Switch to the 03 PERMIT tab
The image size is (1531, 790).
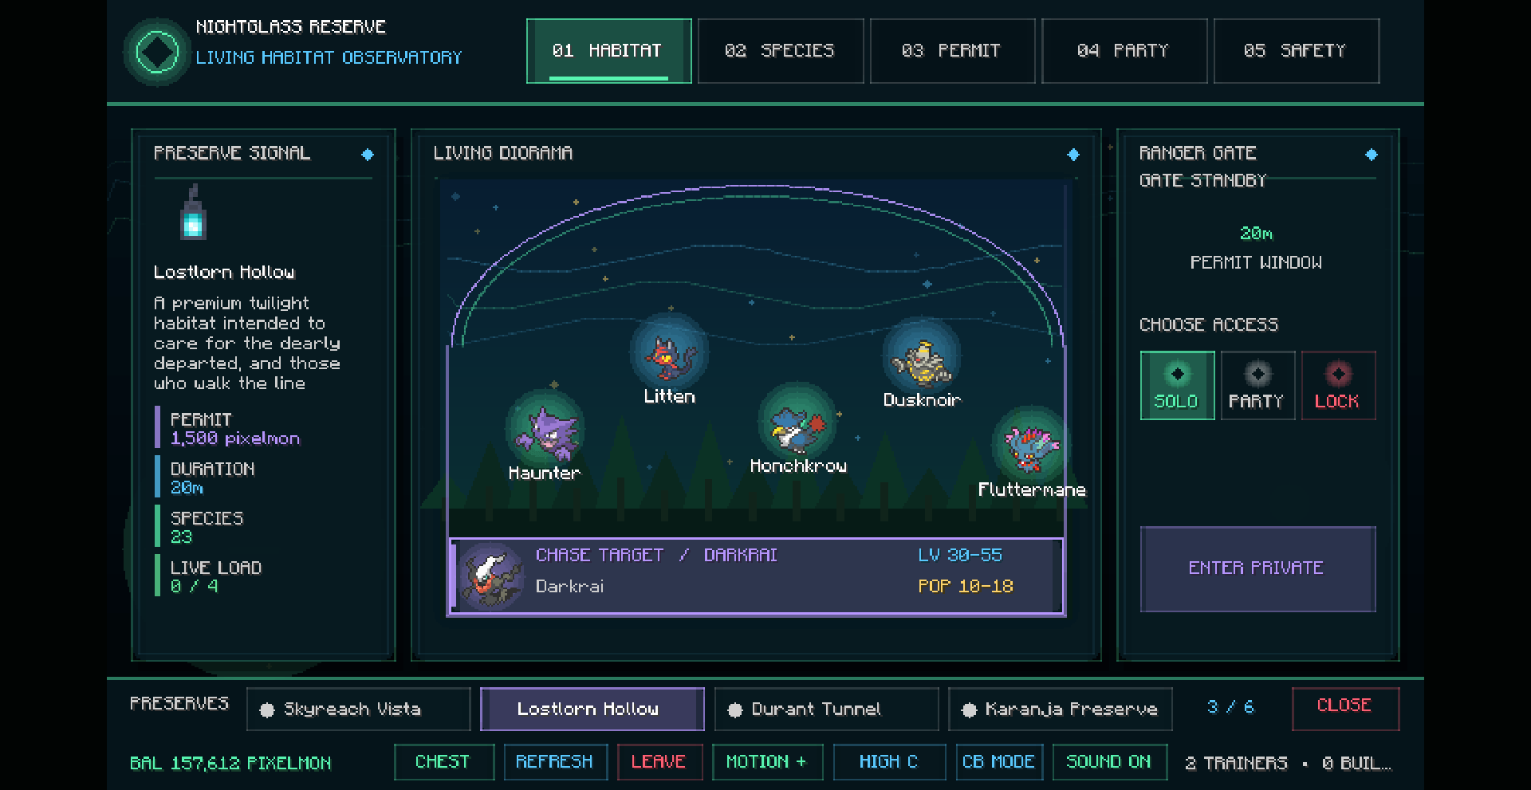click(x=952, y=51)
